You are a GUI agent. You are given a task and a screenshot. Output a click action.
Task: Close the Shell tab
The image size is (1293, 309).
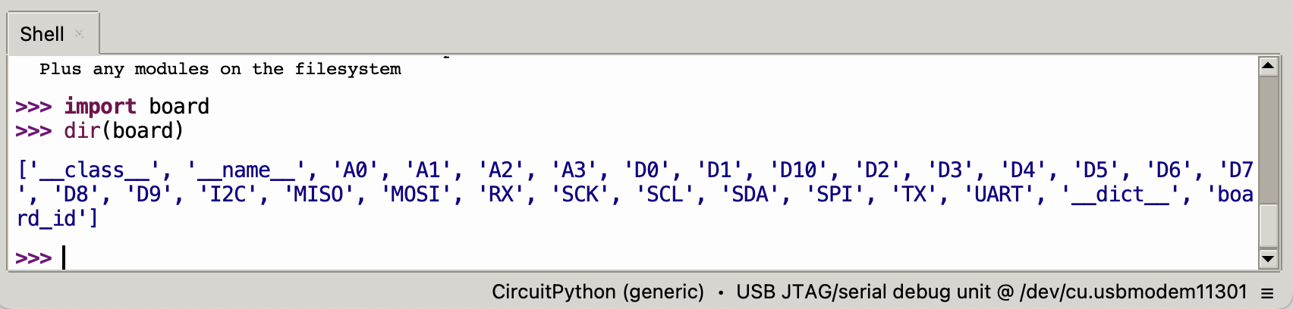[79, 33]
